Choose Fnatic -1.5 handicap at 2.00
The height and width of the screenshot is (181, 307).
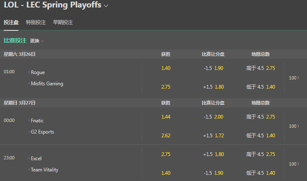pos(213,117)
